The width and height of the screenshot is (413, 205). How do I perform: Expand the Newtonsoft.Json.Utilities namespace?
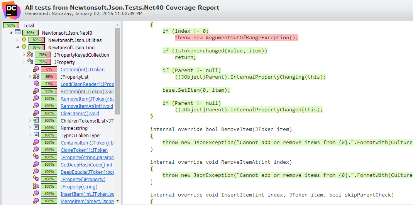(x=17, y=40)
